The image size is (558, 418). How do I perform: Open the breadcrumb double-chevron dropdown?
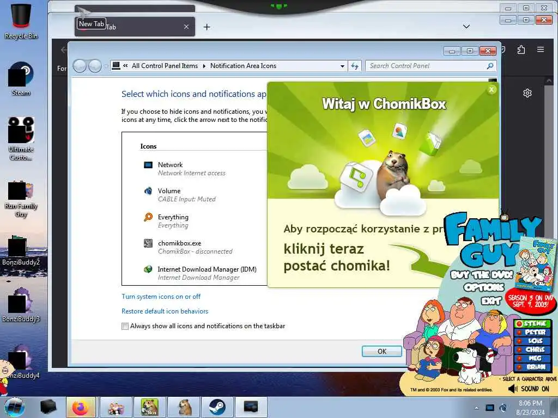[x=125, y=66]
